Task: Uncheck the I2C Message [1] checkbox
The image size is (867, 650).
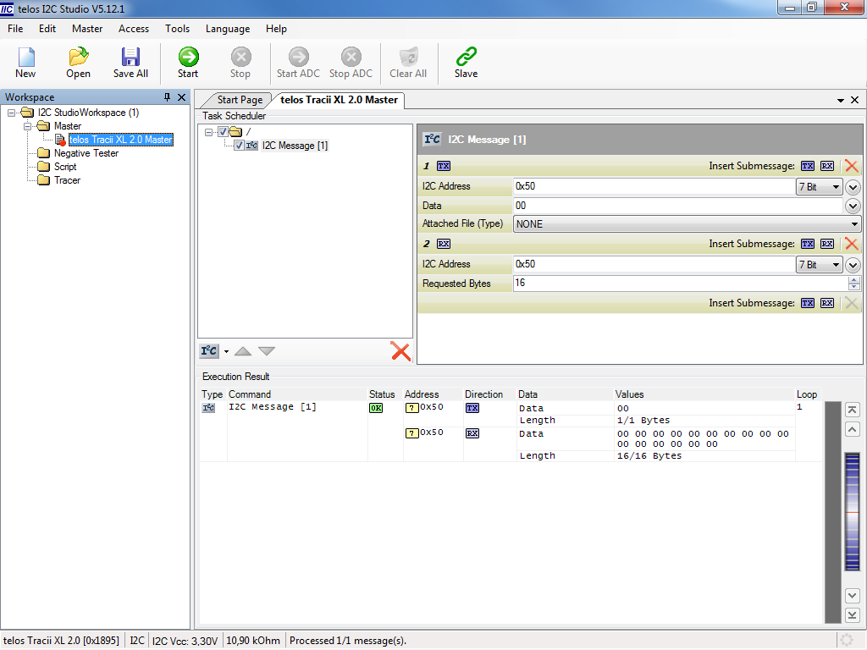Action: click(x=239, y=146)
